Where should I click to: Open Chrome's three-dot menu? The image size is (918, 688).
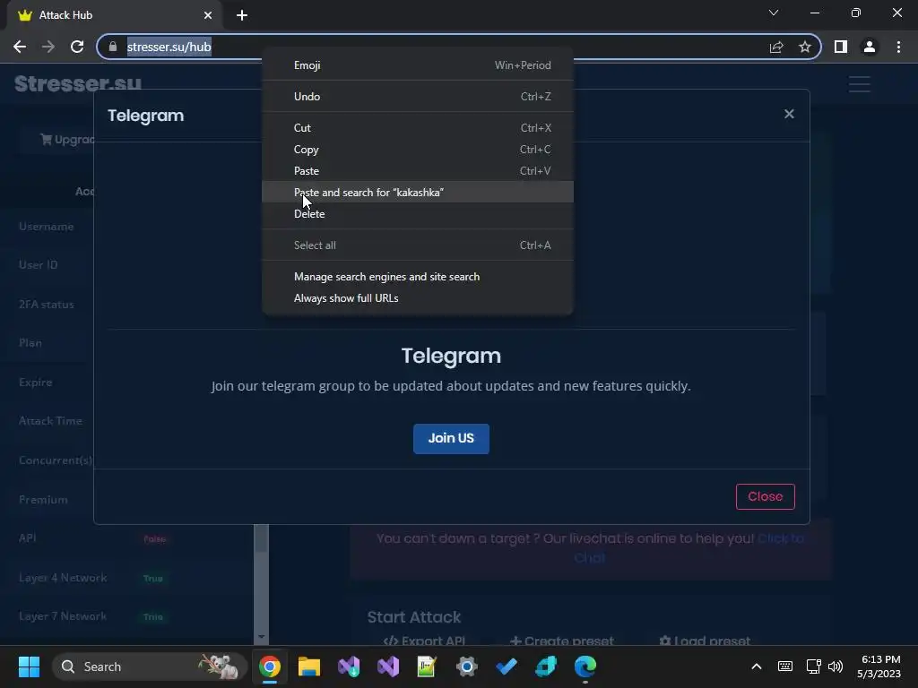(x=898, y=47)
